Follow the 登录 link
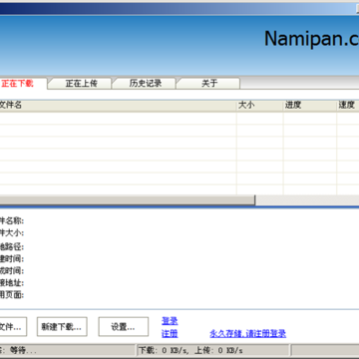Screen dimensions: 359x359 pyautogui.click(x=170, y=321)
